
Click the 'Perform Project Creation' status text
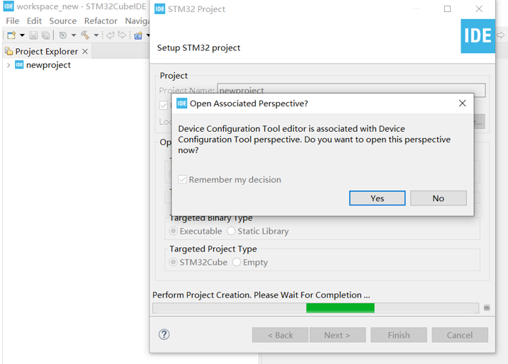pos(261,295)
